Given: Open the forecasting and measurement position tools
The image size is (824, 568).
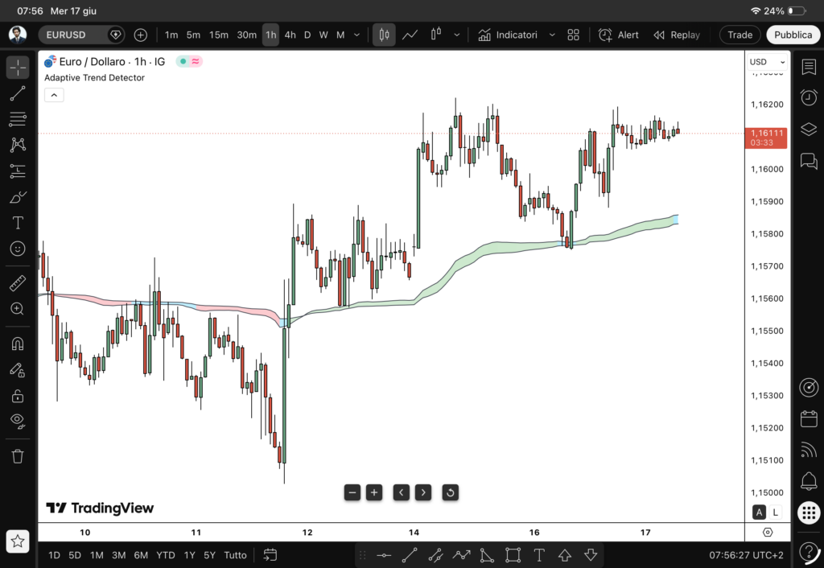Looking at the screenshot, I should 18,171.
